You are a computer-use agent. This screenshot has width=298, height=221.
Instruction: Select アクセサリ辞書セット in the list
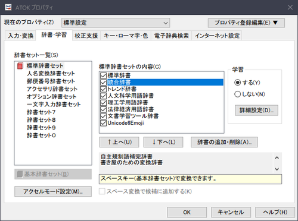[52, 89]
